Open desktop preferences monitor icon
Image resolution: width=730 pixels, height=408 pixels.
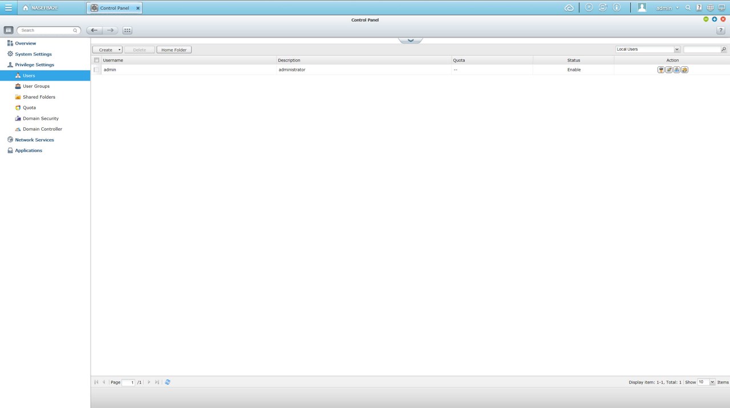pos(721,8)
